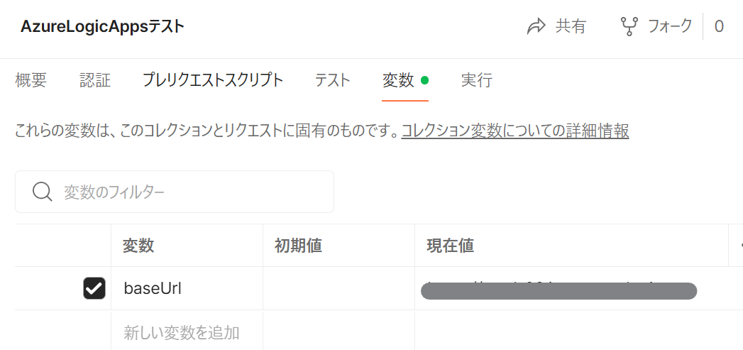Open the 概要 tab
Viewport: 743px width, 350px height.
coord(31,81)
